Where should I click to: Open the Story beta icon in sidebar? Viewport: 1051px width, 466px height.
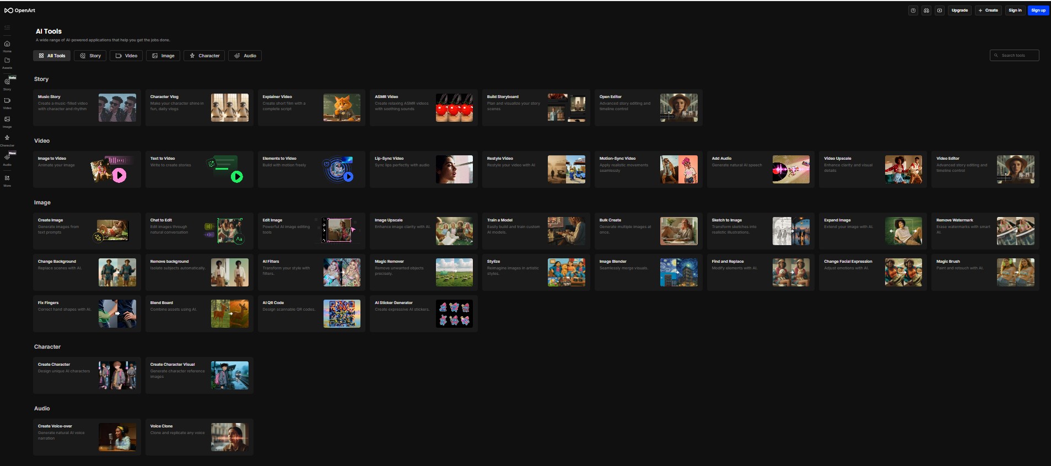coord(7,82)
